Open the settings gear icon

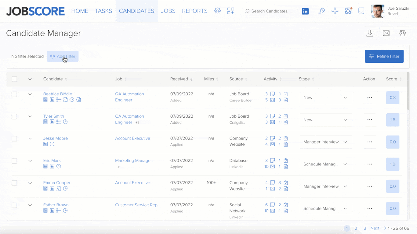tap(217, 11)
